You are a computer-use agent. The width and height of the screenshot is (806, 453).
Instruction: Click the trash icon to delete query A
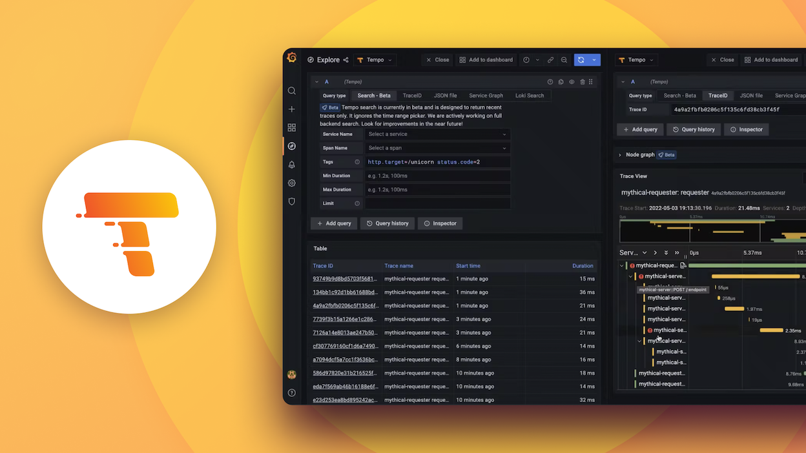click(x=581, y=82)
